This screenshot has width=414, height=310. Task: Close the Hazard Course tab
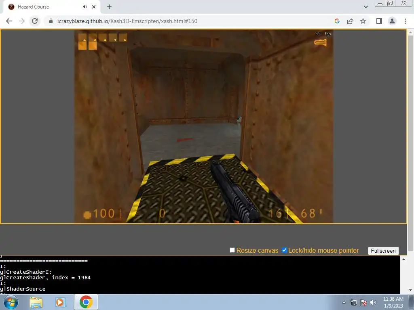tap(94, 7)
